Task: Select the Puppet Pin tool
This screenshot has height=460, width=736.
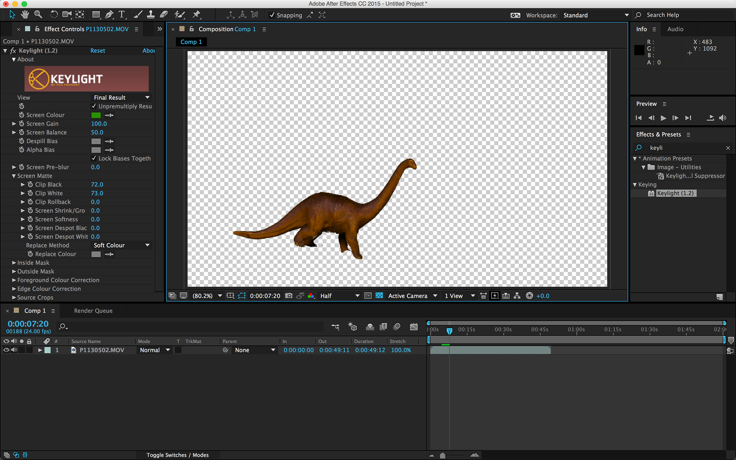Action: click(197, 15)
